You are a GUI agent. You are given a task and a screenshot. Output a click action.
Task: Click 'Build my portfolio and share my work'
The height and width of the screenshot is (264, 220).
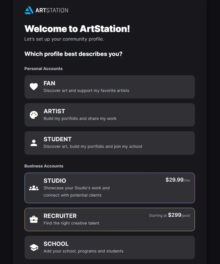point(80,118)
